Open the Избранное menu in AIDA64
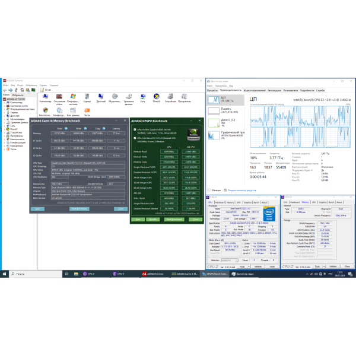The width and height of the screenshot is (356, 356). tap(31, 85)
